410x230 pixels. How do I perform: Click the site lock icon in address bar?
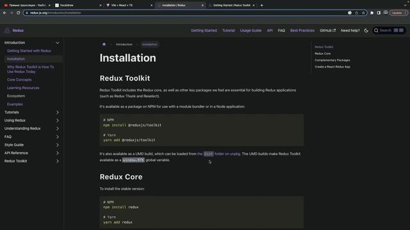[x=27, y=13]
